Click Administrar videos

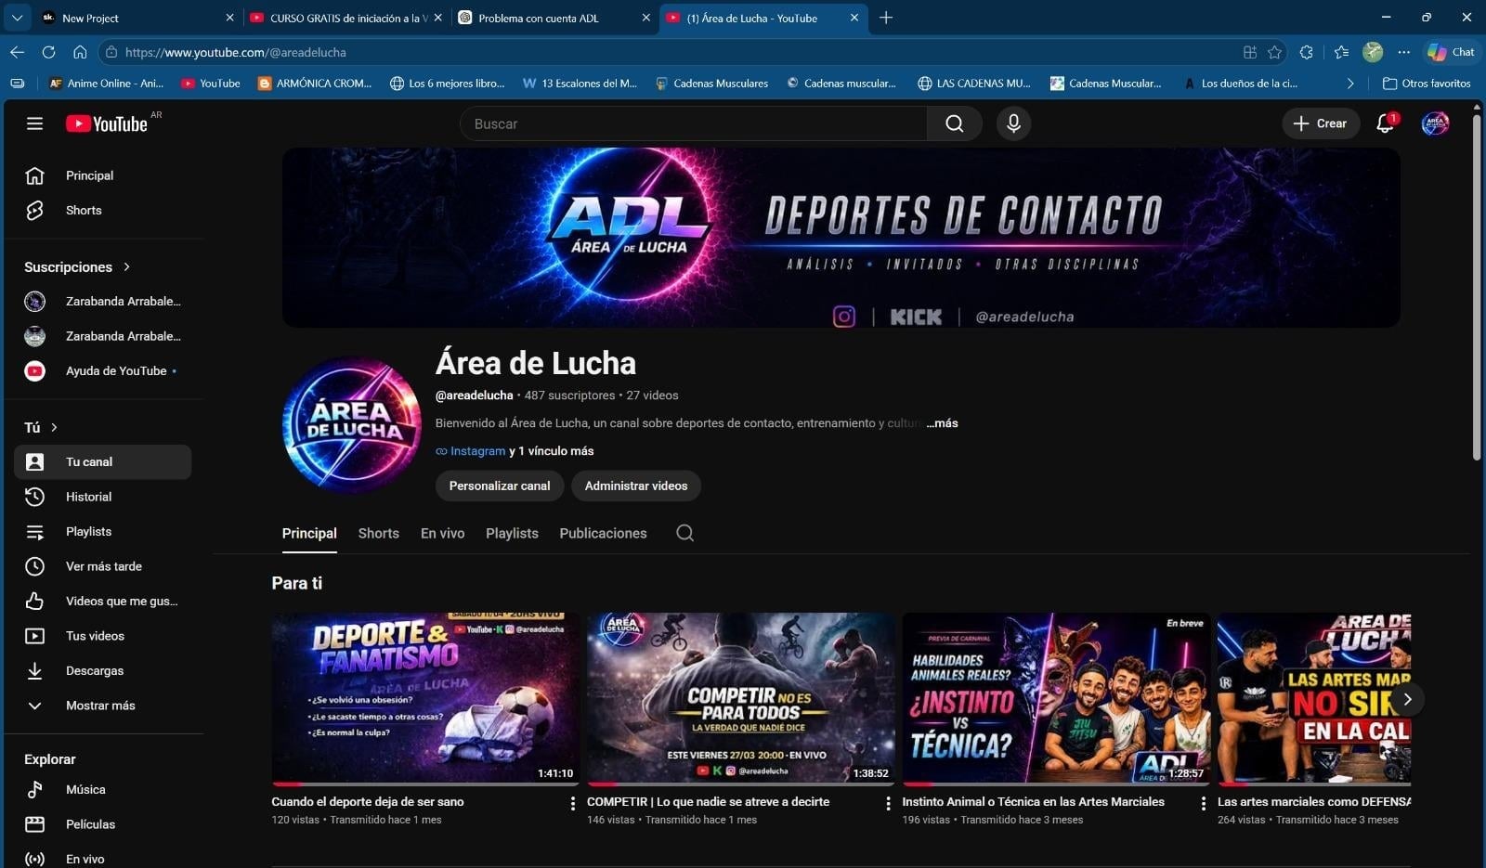pyautogui.click(x=636, y=486)
